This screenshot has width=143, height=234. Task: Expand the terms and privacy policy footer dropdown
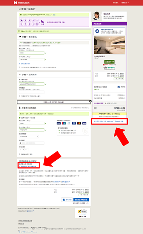tap(26, 221)
